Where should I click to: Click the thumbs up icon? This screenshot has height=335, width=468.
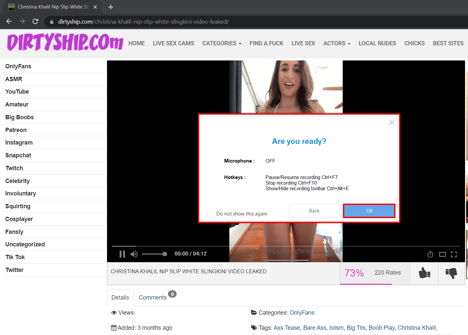[x=424, y=273]
